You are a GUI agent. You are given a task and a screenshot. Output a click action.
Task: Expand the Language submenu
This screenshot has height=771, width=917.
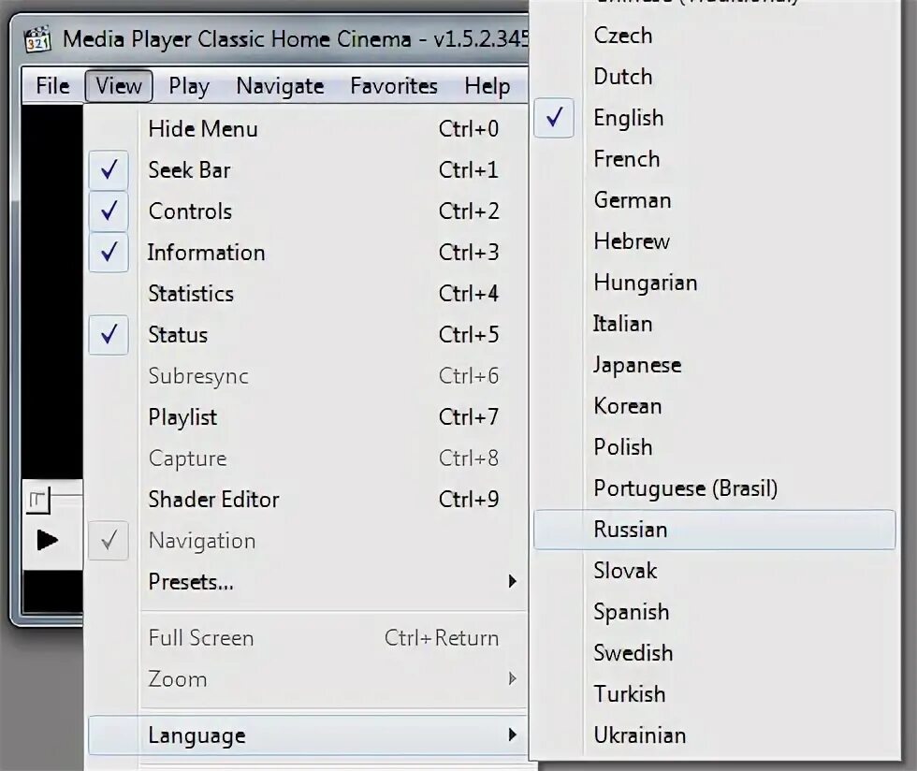coord(308,735)
